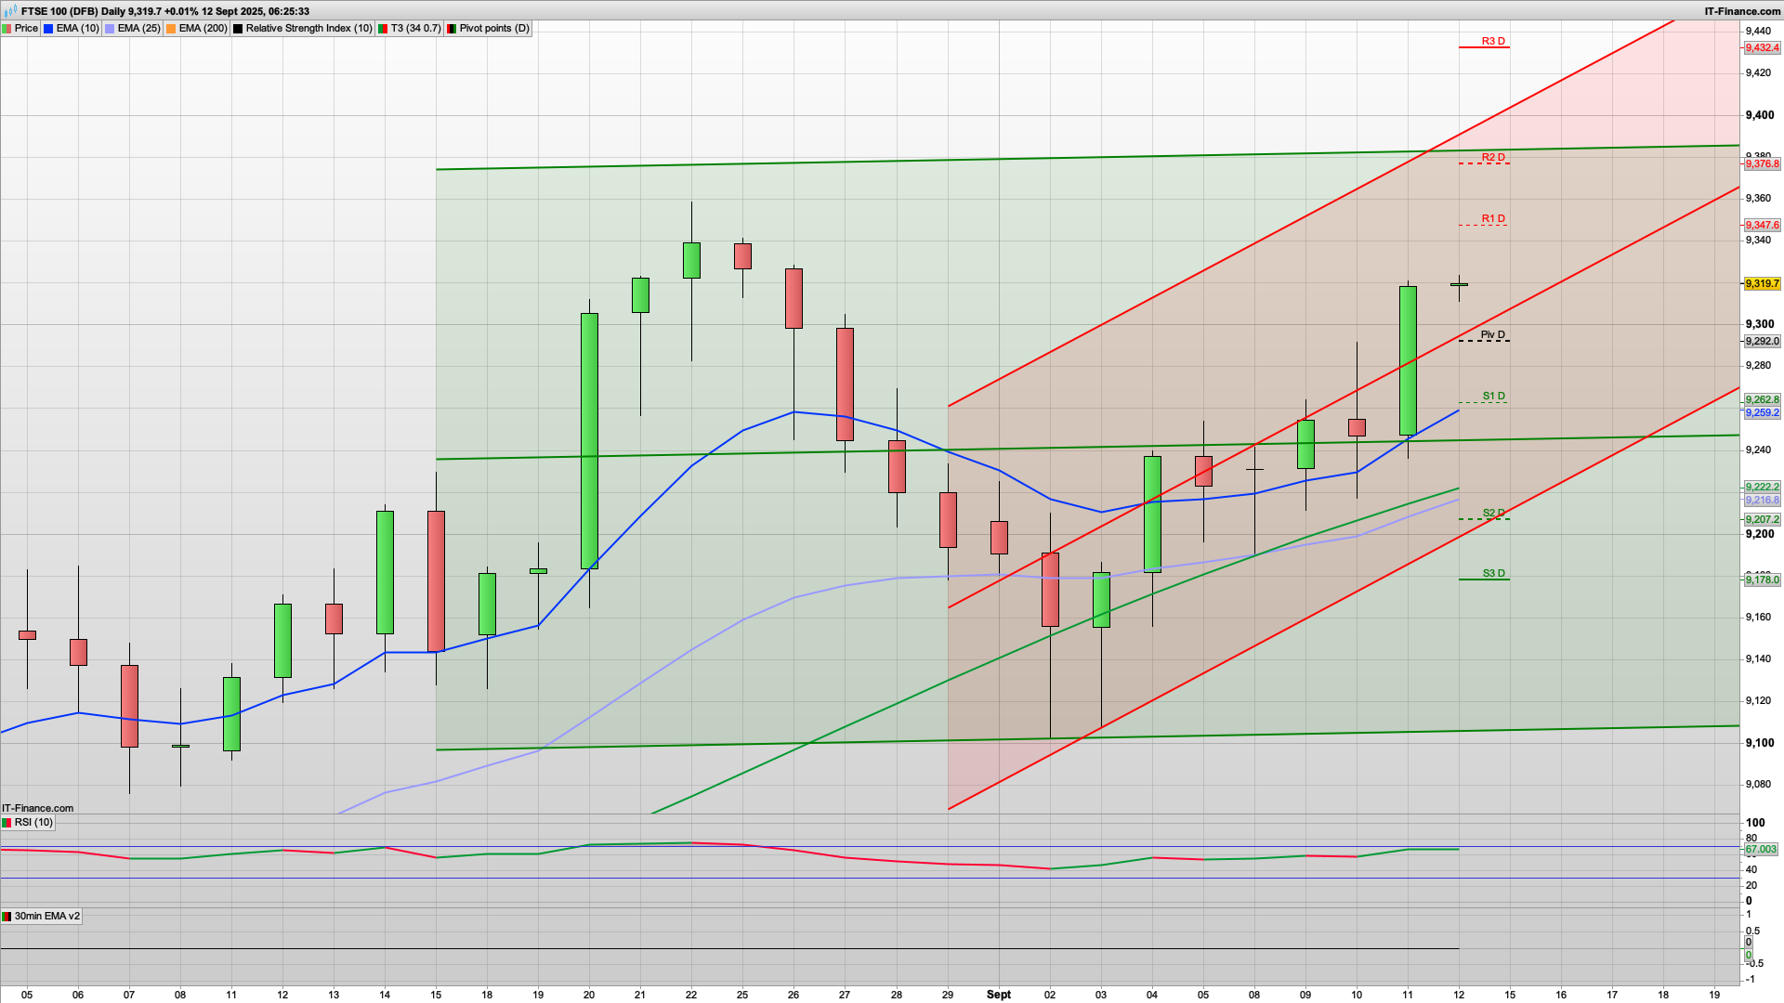Open the Pivot points (D) indicator legend
Viewport: 1784px width, 1003px height.
(x=489, y=29)
